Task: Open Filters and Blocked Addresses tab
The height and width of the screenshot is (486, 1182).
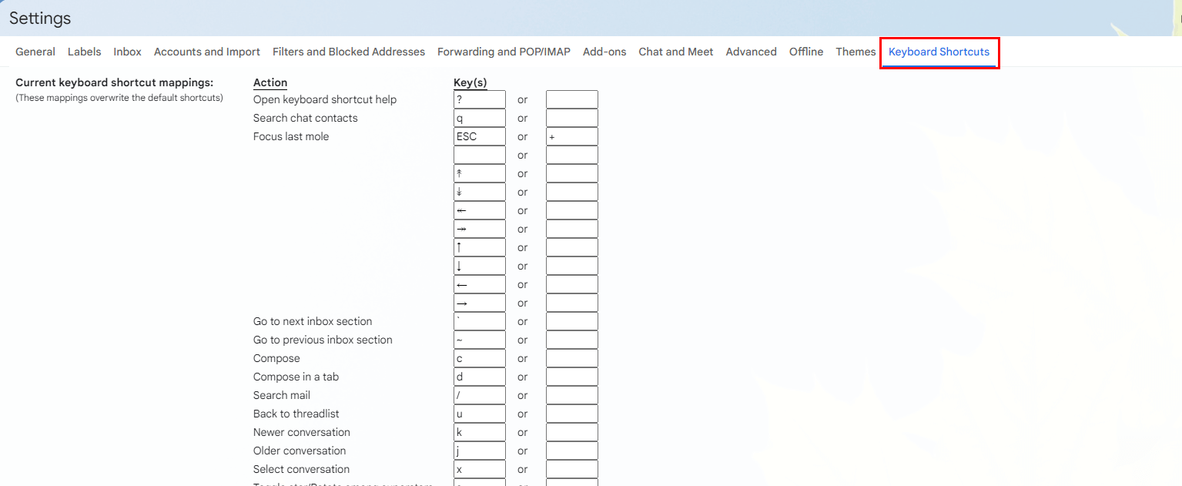Action: point(349,52)
